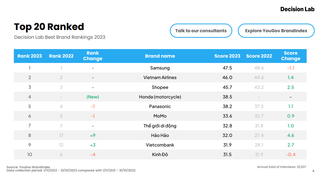
Task: Click the Top 20 Ranked heading
Action: click(49, 27)
